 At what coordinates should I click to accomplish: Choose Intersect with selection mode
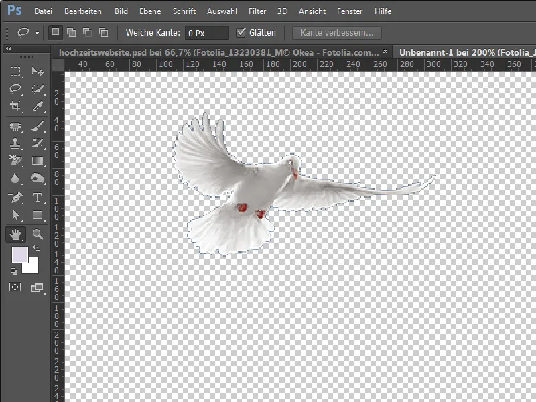(103, 32)
